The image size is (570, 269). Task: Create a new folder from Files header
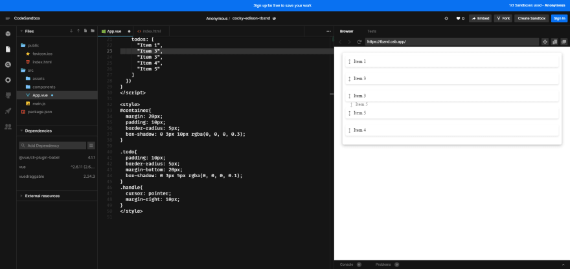point(93,31)
